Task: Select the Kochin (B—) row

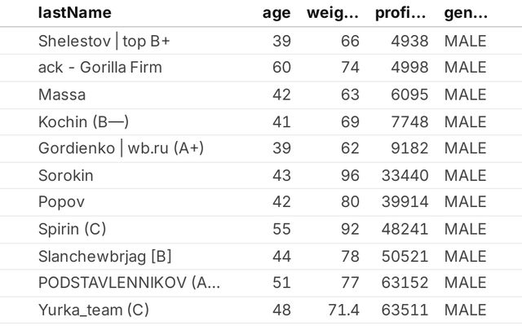Action: coord(83,121)
